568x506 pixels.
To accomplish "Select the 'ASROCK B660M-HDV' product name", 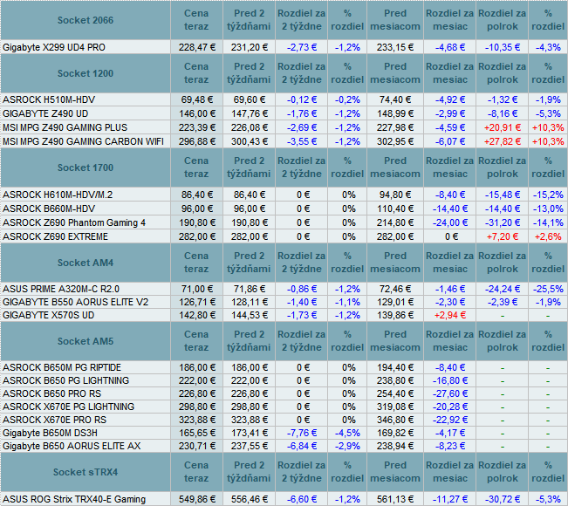I will click(x=49, y=209).
